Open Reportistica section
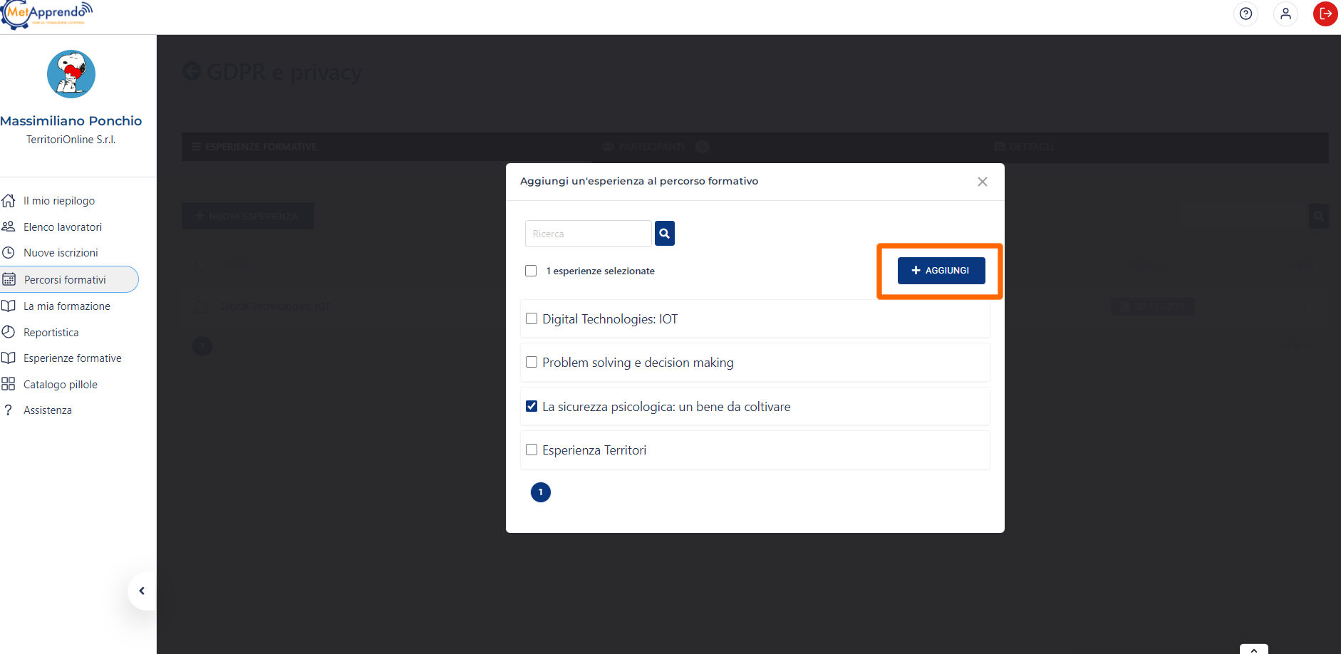The height and width of the screenshot is (654, 1341). point(51,333)
